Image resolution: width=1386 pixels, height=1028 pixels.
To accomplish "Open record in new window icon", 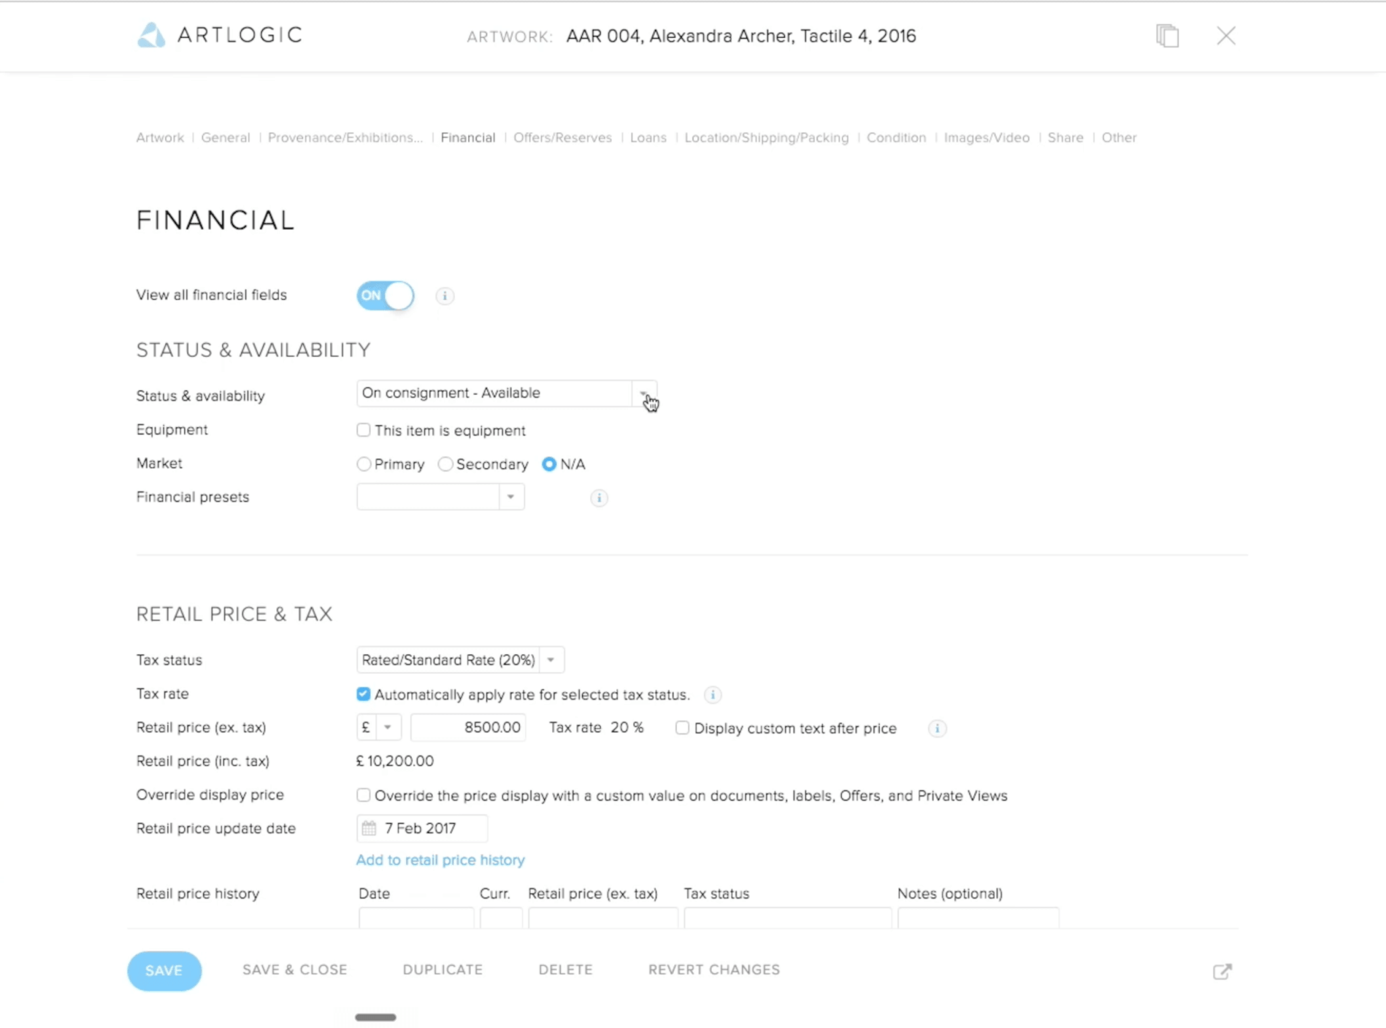I will pos(1222,971).
